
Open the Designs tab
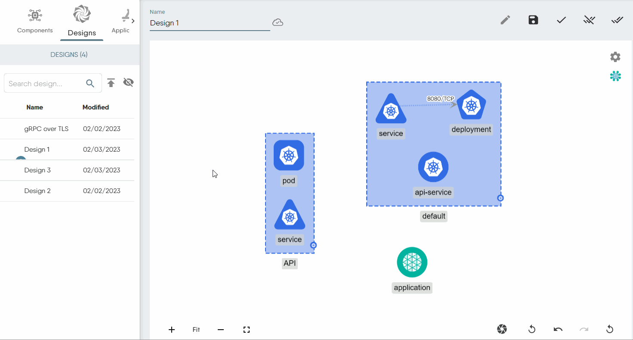pos(82,22)
